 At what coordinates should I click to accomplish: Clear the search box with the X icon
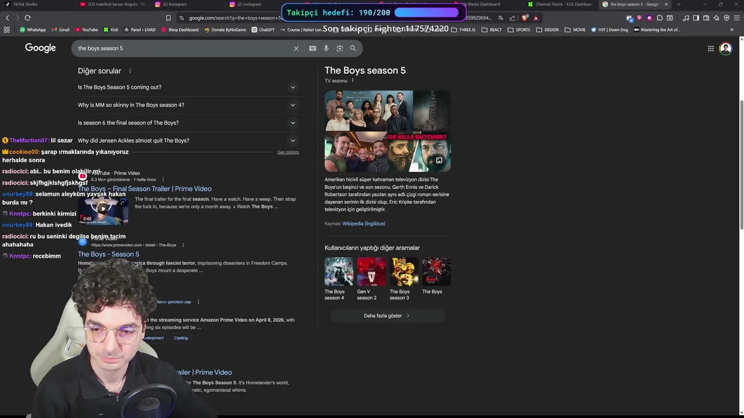[x=296, y=48]
